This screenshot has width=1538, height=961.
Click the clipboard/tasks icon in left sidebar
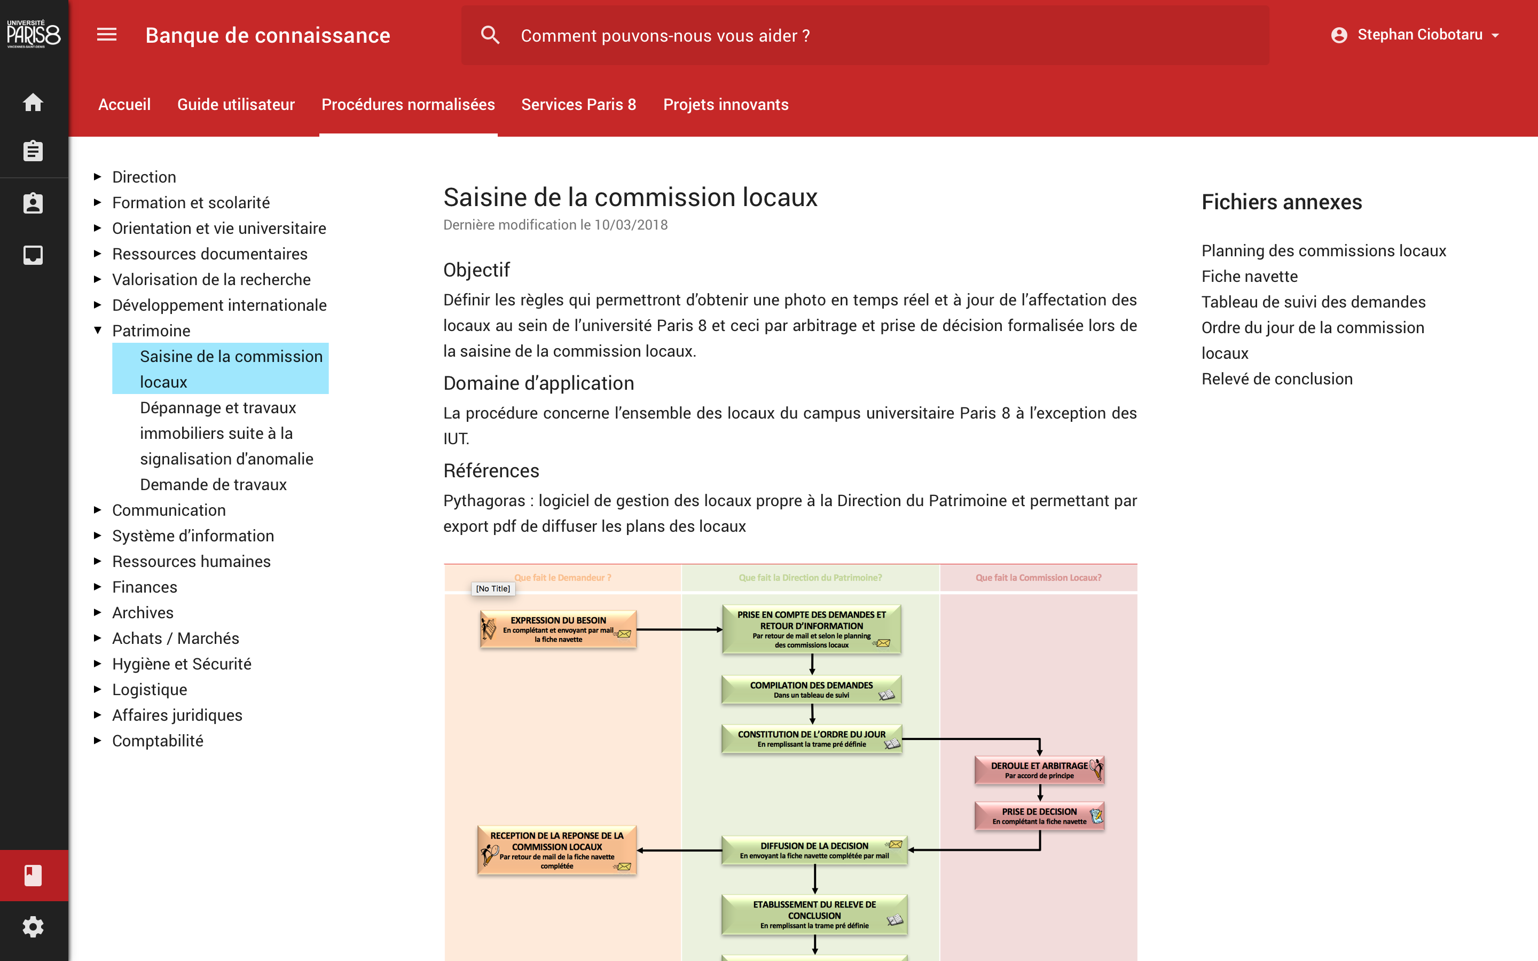point(32,152)
